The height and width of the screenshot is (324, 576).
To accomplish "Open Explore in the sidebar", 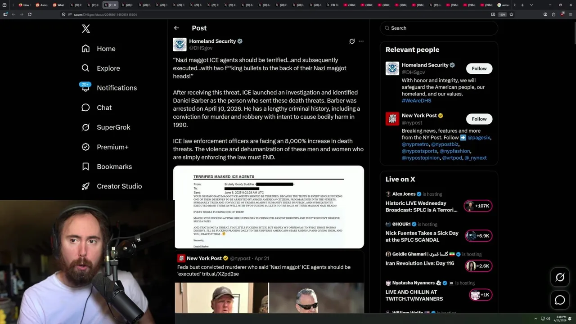I will (x=101, y=68).
